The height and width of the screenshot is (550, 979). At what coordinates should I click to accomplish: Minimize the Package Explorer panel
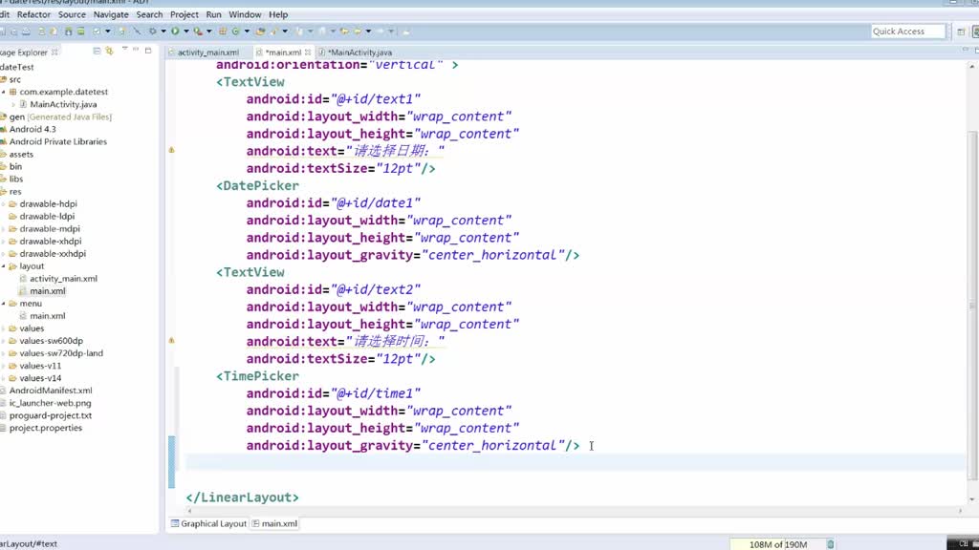tap(136, 50)
